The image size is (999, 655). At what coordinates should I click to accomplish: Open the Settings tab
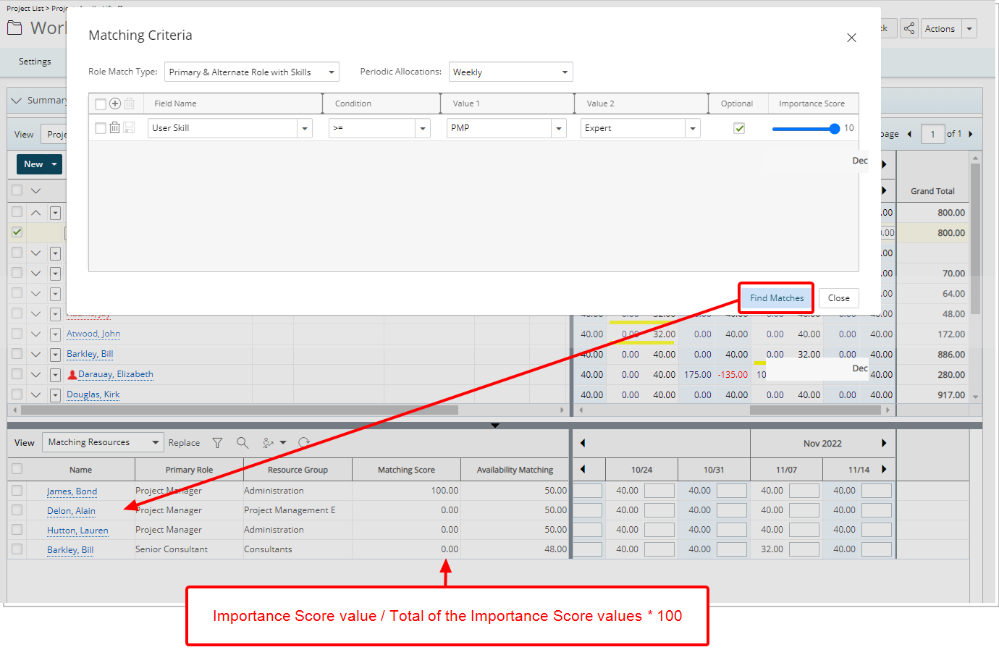click(35, 62)
